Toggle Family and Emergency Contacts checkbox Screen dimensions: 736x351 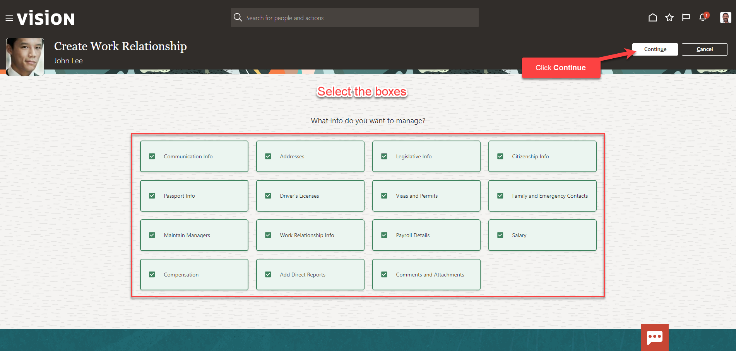pyautogui.click(x=500, y=196)
